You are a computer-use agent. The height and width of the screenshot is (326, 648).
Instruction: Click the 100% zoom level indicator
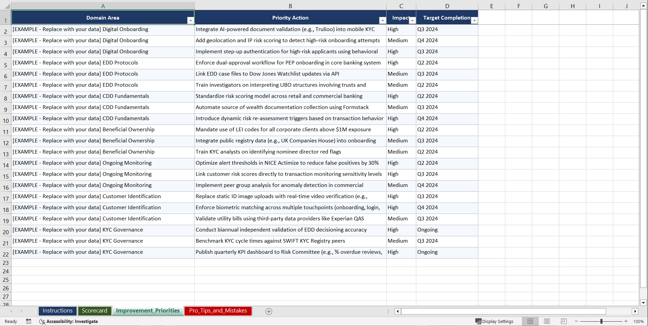click(x=639, y=321)
